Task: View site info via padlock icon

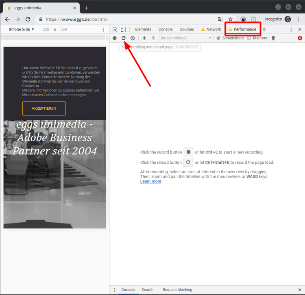Action: (40, 19)
